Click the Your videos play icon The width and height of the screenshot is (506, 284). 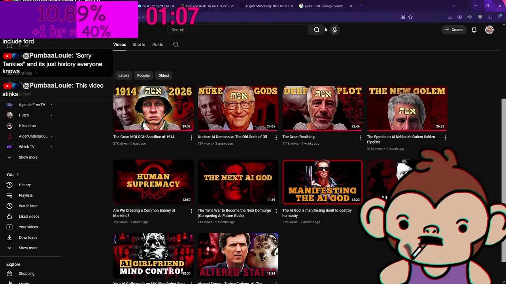(x=9, y=227)
